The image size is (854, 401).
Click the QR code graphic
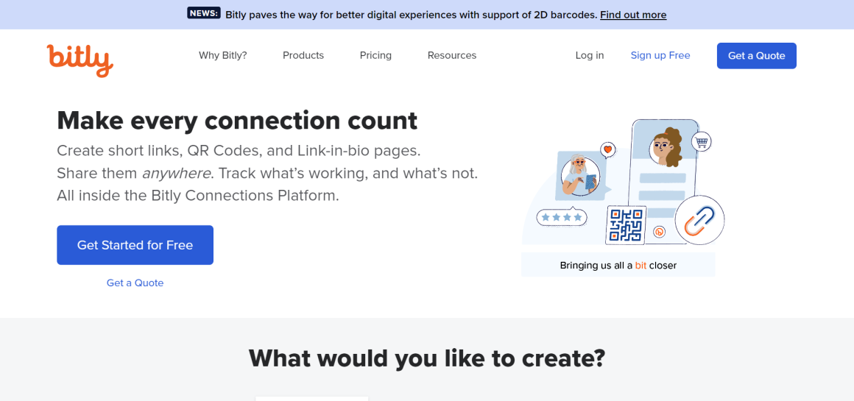click(x=626, y=225)
